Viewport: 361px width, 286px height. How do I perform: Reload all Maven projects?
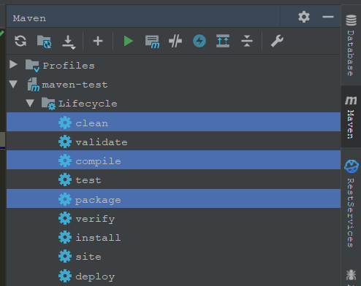tap(20, 41)
